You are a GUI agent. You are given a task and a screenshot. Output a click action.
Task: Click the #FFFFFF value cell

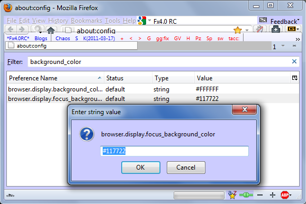coord(207,89)
